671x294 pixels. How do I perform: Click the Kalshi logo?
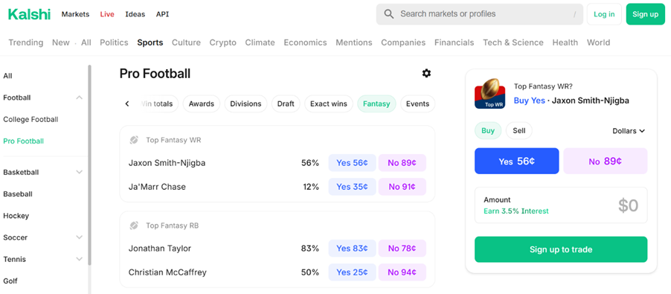point(29,14)
